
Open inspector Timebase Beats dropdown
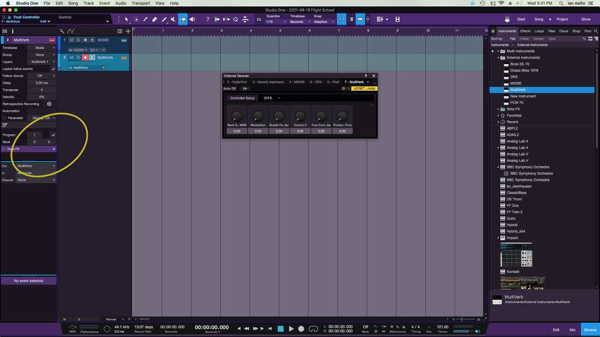point(41,48)
